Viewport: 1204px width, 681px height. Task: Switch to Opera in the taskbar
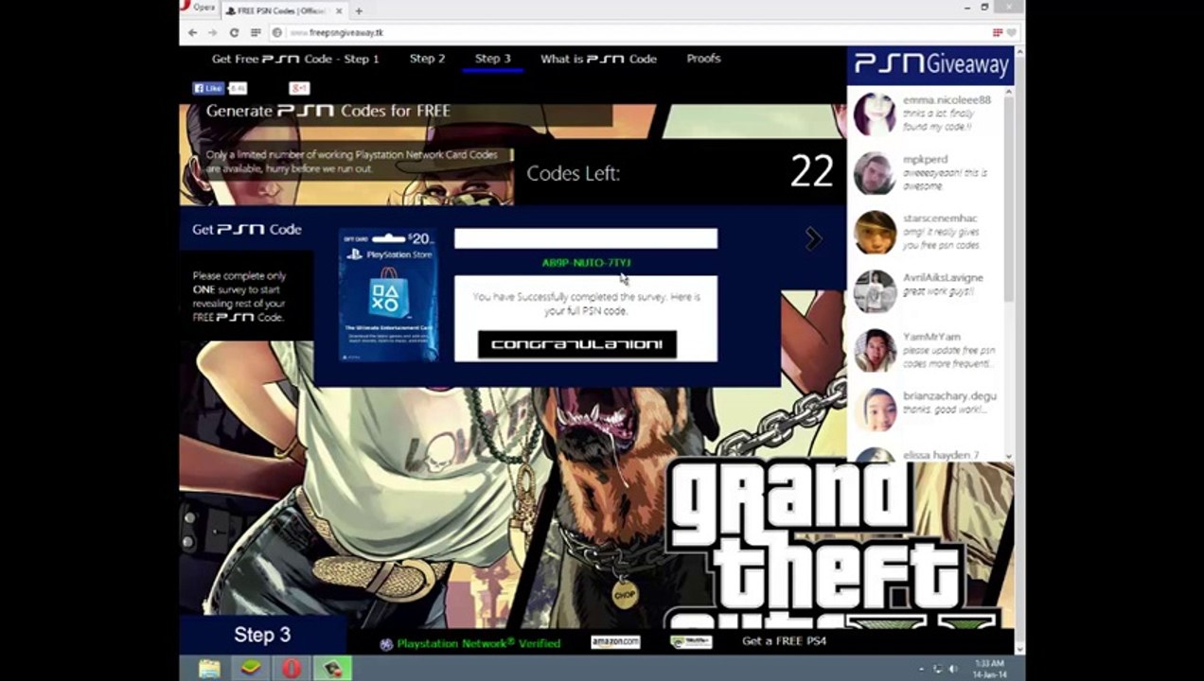click(292, 669)
